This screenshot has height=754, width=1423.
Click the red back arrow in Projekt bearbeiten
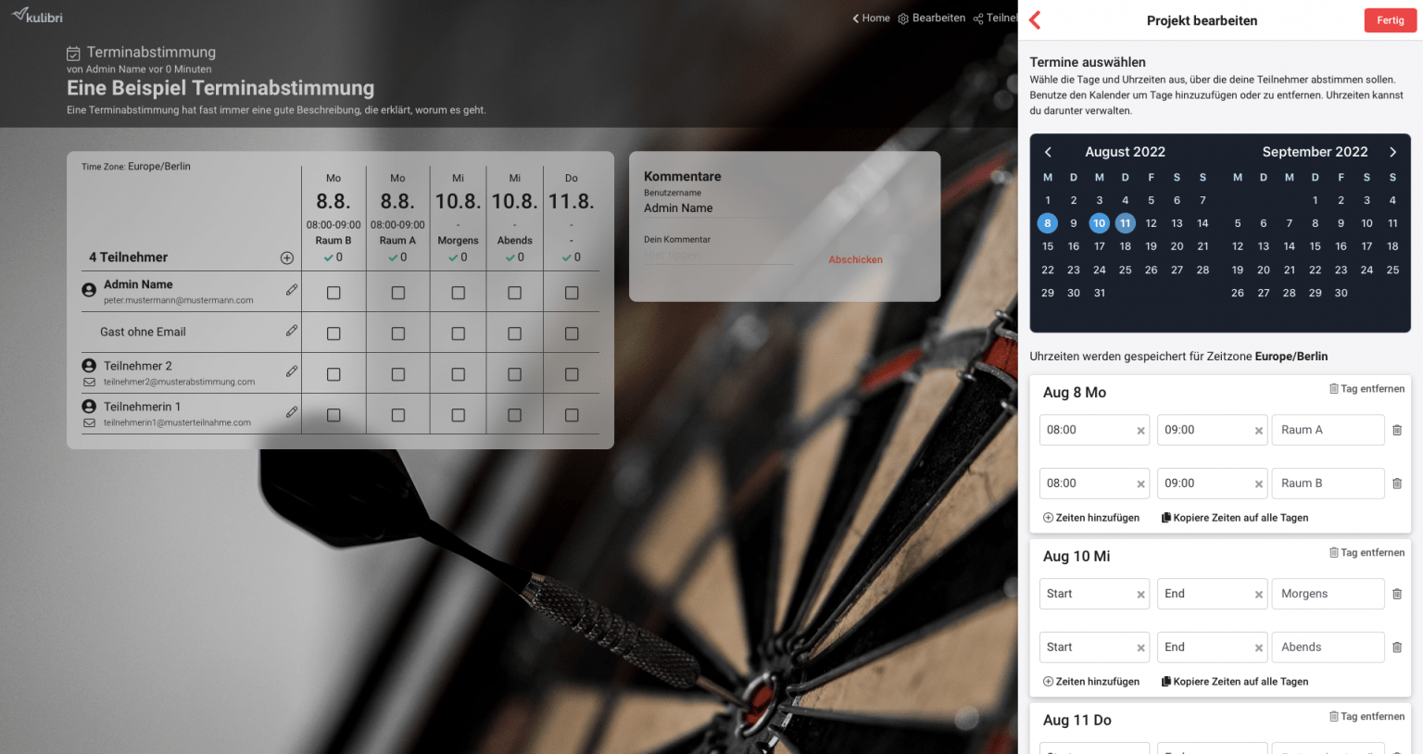[x=1036, y=20]
